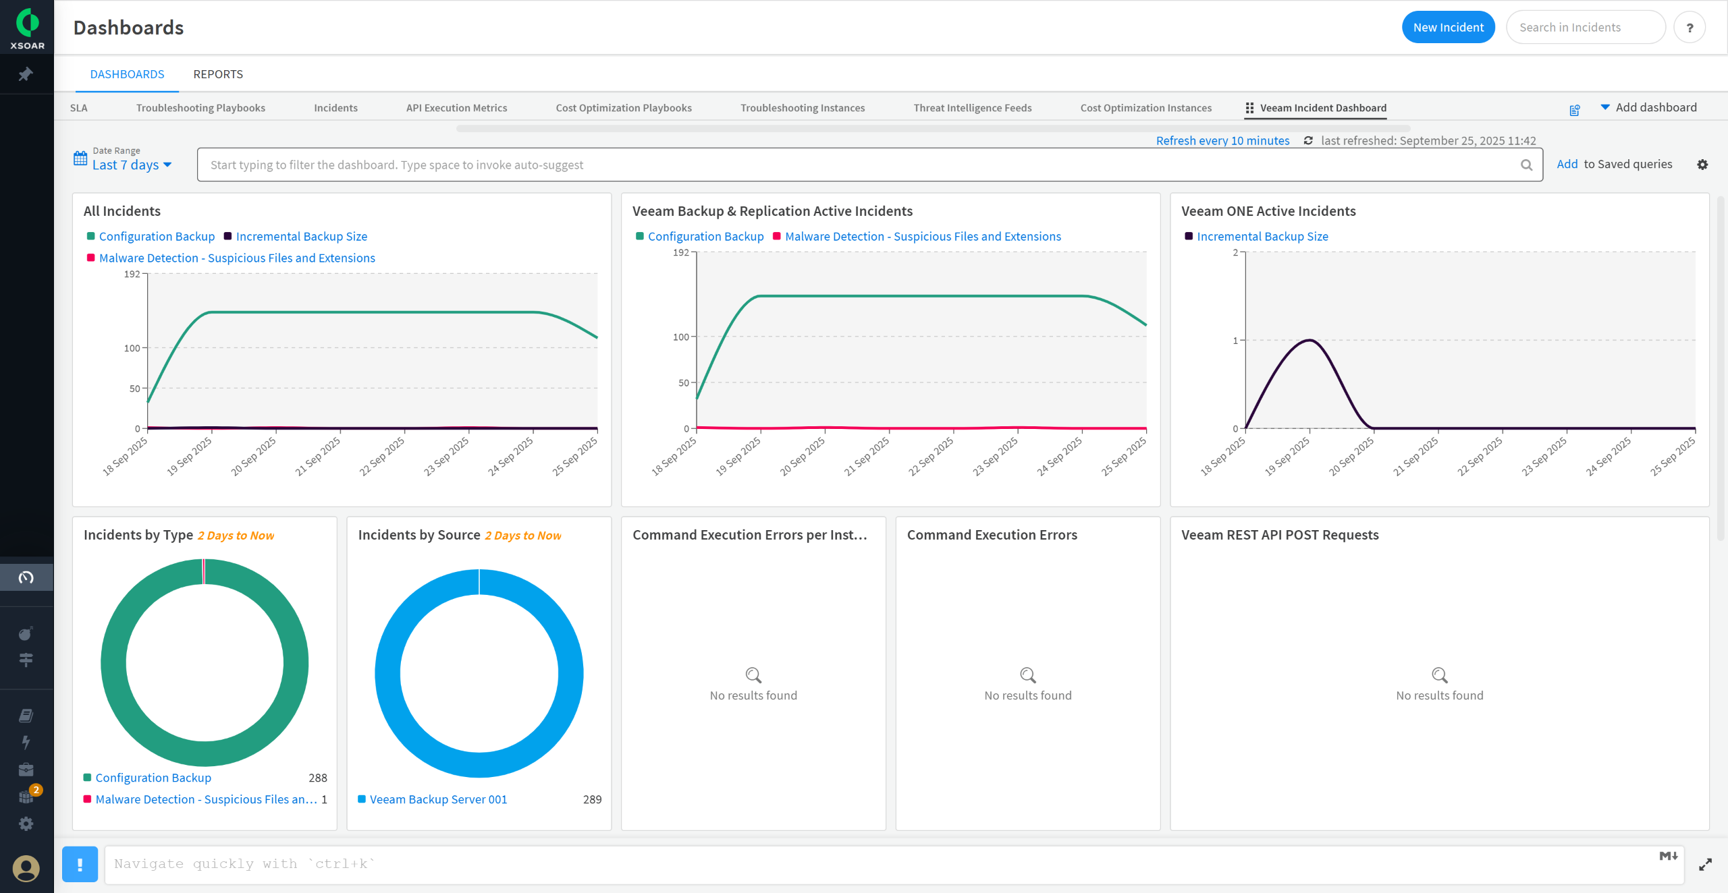Open the dashboard gauge icon in sidebar
This screenshot has height=893, width=1728.
click(x=26, y=577)
